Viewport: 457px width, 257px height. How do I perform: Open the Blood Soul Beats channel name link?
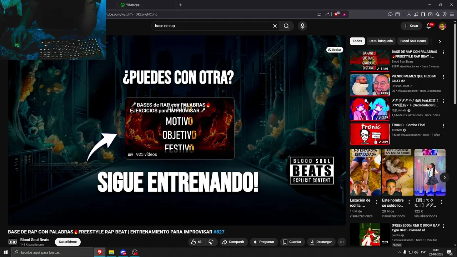point(35,240)
